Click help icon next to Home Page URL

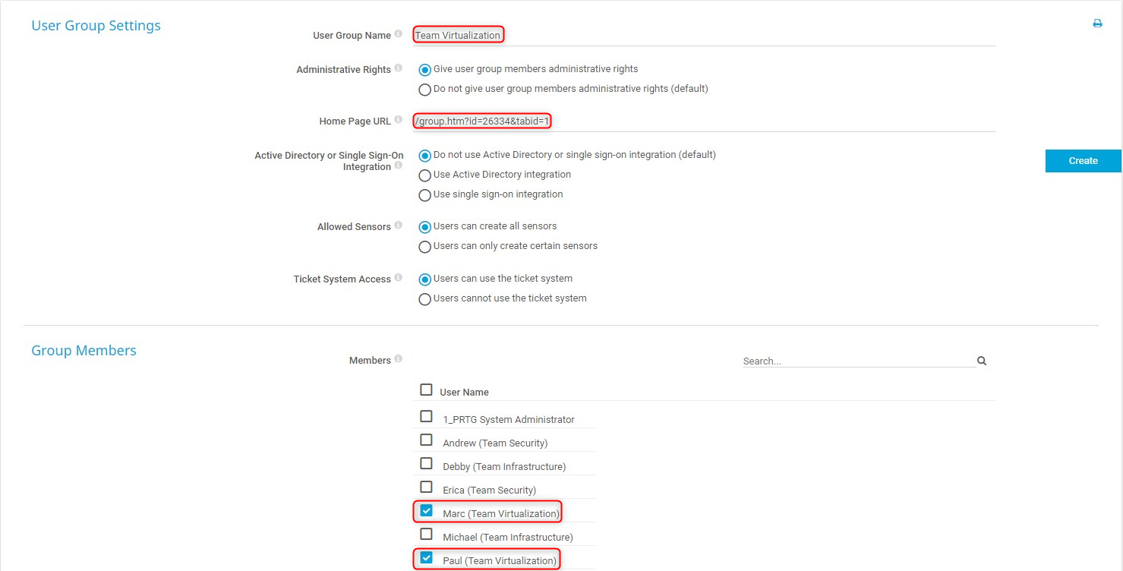click(x=399, y=120)
